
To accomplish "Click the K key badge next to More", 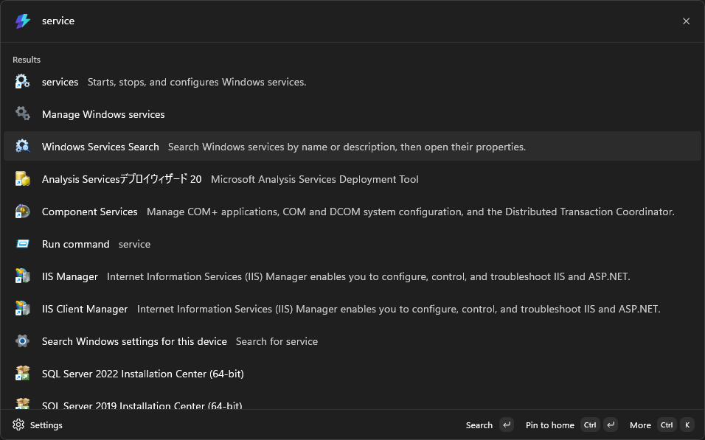I will click(x=687, y=425).
